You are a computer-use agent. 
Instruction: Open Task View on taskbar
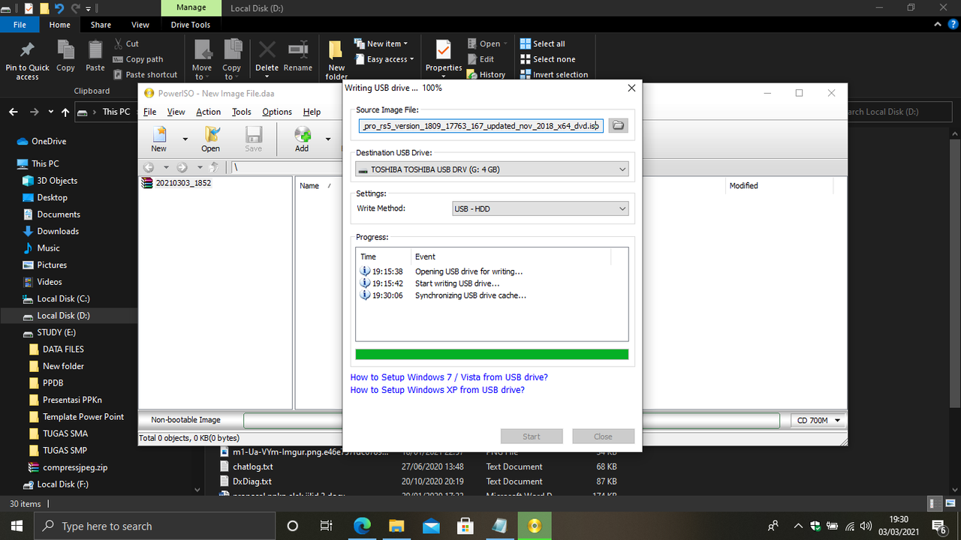[x=326, y=526]
